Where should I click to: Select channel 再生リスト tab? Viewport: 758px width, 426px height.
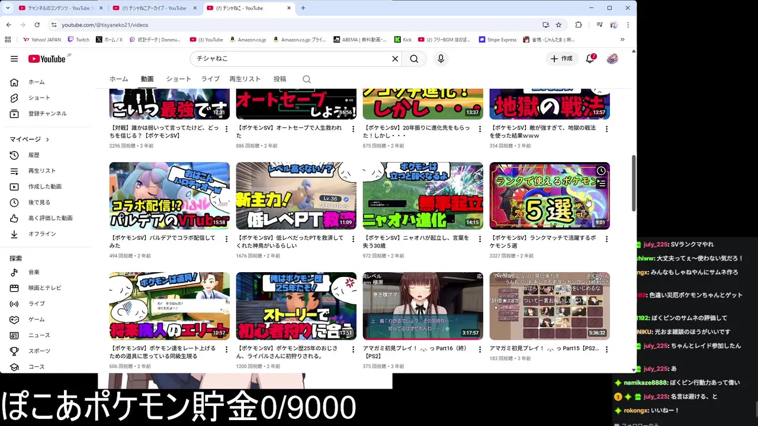pyautogui.click(x=245, y=79)
